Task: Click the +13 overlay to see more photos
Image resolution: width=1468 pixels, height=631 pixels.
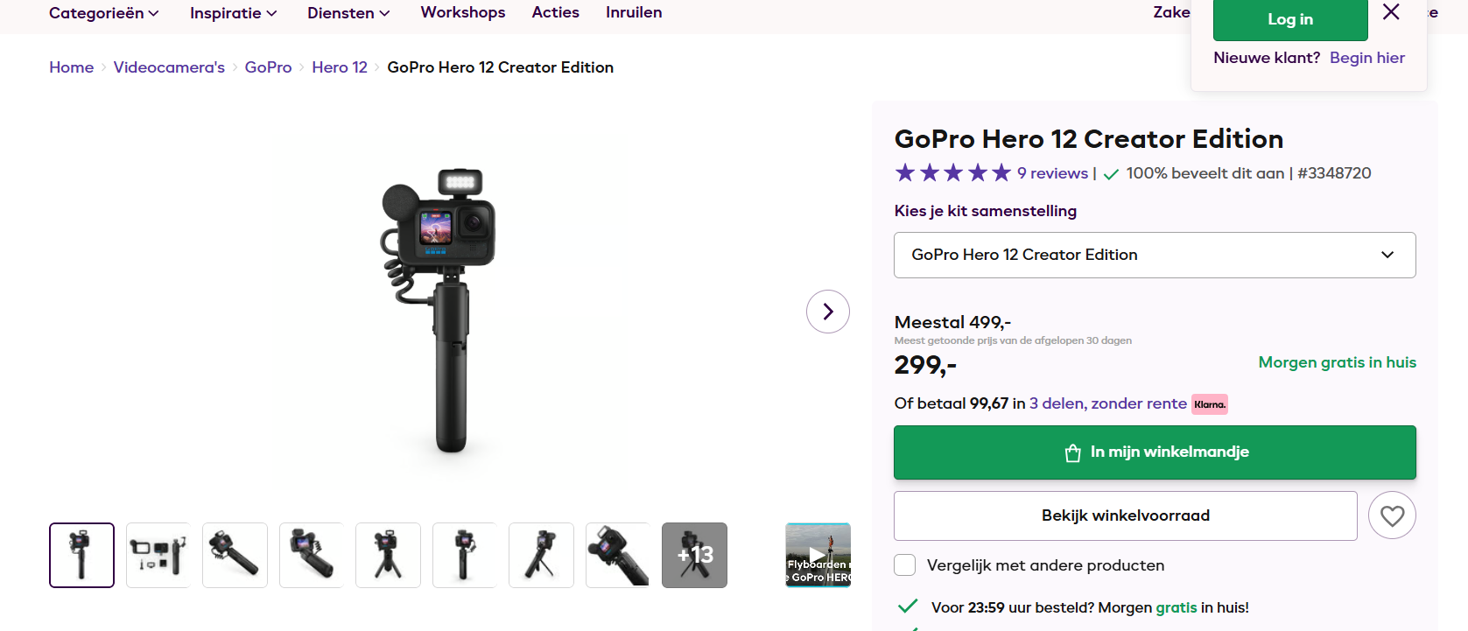Action: pyautogui.click(x=694, y=555)
